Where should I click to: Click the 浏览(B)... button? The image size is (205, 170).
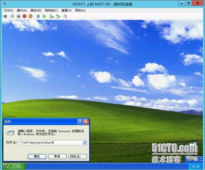(x=78, y=156)
